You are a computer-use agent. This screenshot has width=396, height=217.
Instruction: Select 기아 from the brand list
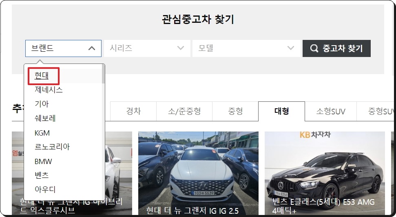[42, 104]
